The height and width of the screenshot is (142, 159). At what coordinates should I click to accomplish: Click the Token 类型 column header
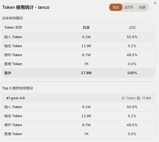[13, 27]
